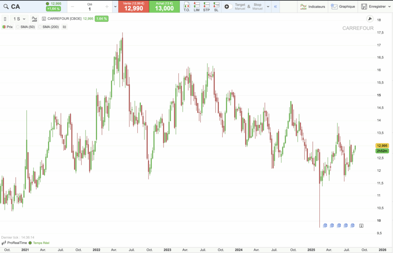This screenshot has height=253, width=393.
Task: Change chart style using the chart type icon
Action: (x=34, y=18)
